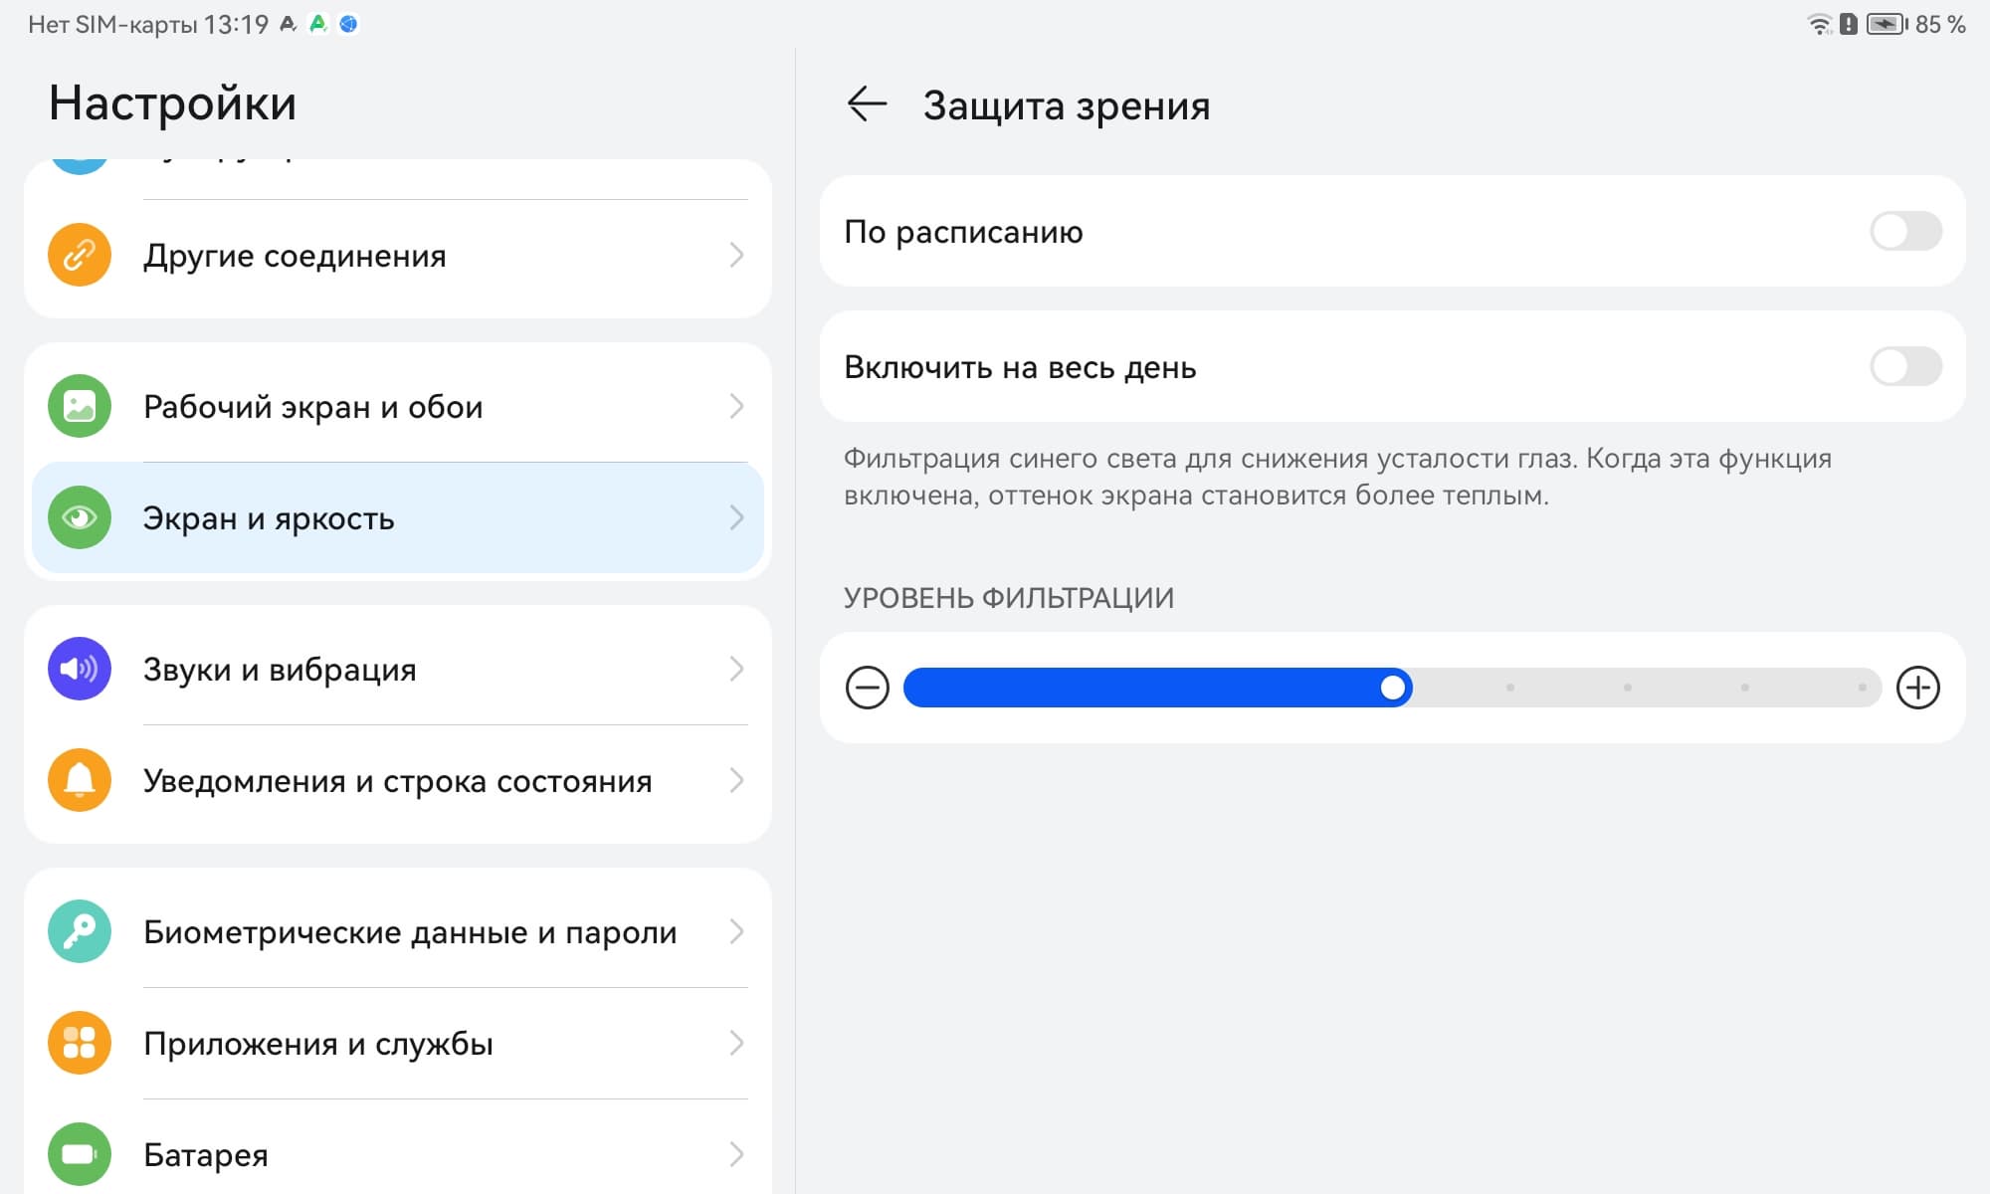
Task: Tap the orange link icon for Другие соединения
Action: [80, 256]
